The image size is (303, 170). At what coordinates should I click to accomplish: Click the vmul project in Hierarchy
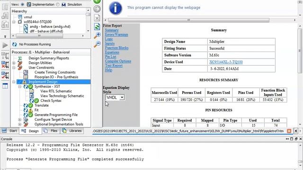coord(28,17)
